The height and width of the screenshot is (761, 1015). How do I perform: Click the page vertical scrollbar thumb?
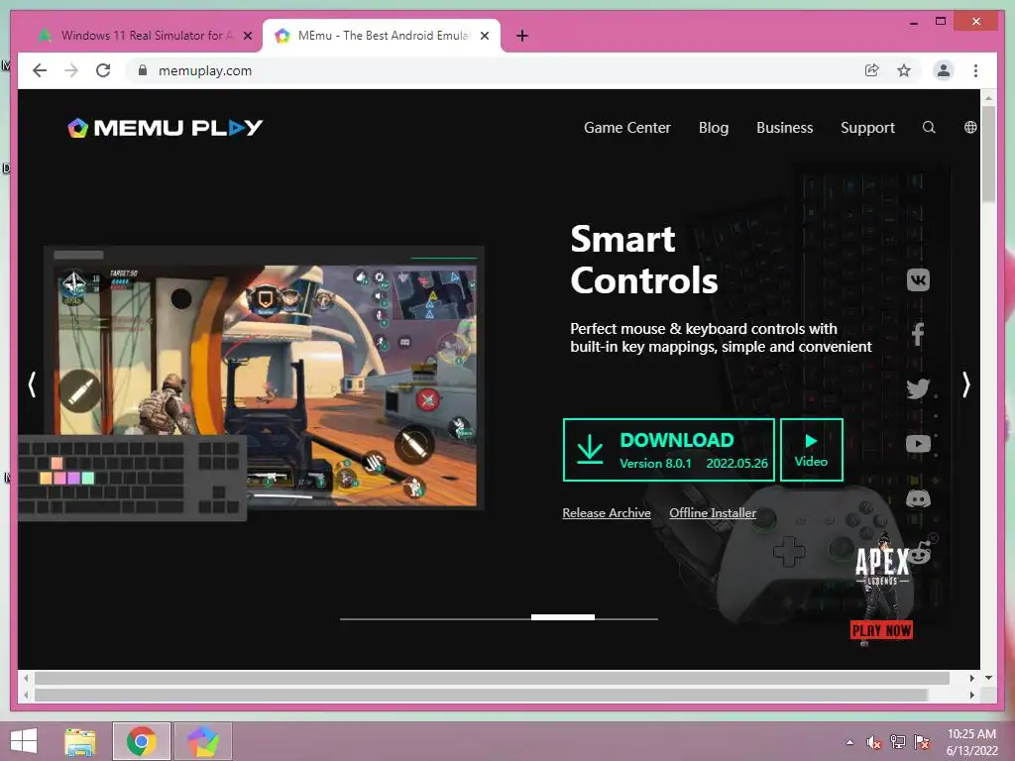(x=988, y=154)
